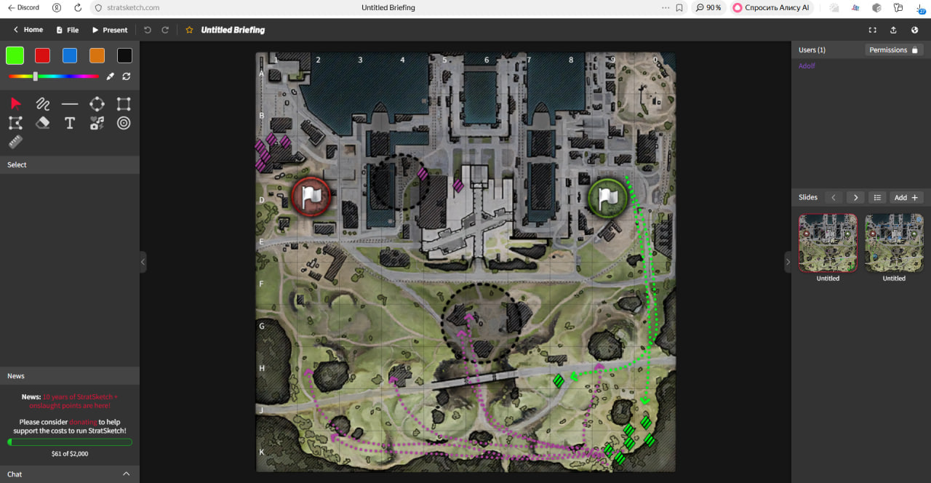Image resolution: width=931 pixels, height=483 pixels.
Task: Click the globe icon in header
Action: [x=914, y=30]
